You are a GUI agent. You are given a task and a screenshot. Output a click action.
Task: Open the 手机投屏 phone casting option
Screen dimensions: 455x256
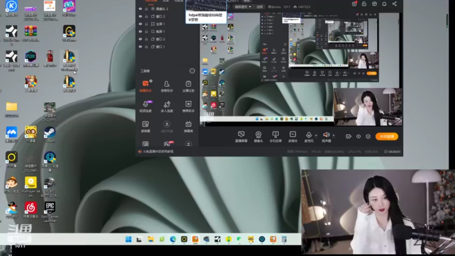275,137
